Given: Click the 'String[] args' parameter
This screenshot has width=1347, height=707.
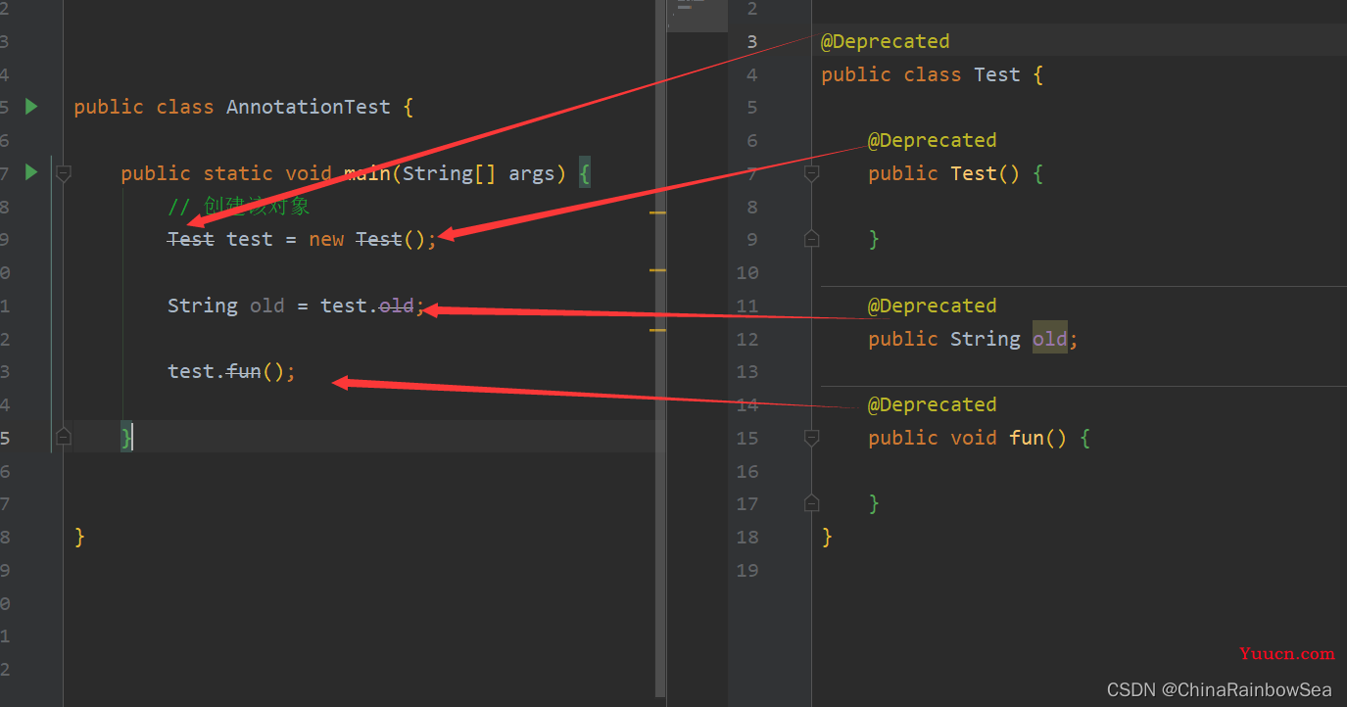Looking at the screenshot, I should pos(478,173).
